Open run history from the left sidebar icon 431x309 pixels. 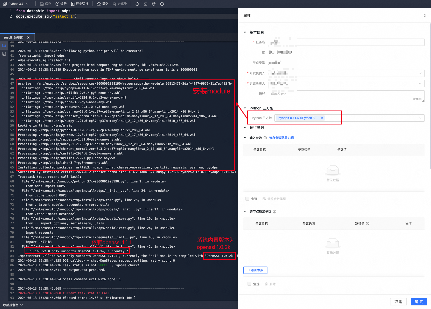point(4,46)
